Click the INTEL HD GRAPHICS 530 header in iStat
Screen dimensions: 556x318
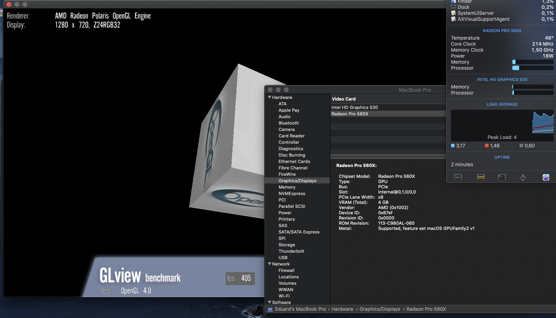(502, 79)
